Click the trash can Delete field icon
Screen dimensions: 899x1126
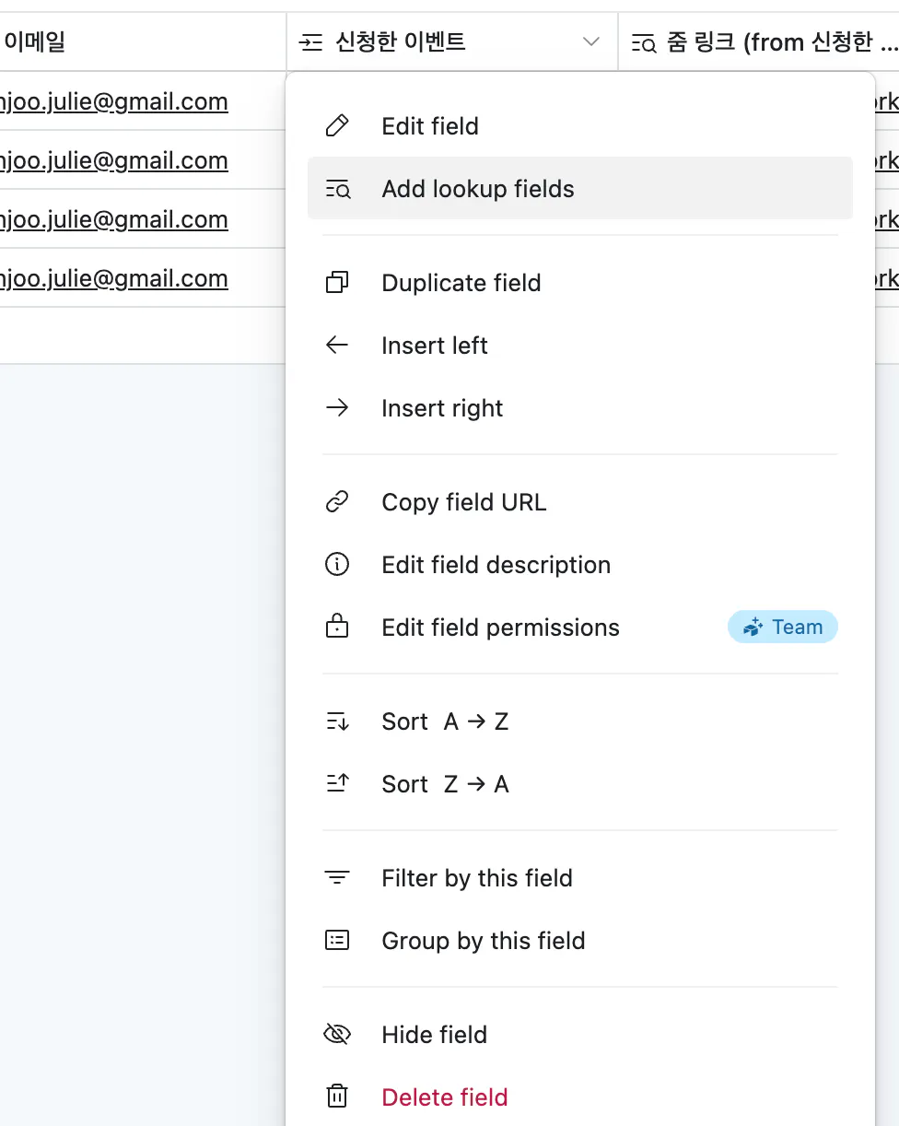click(338, 1097)
